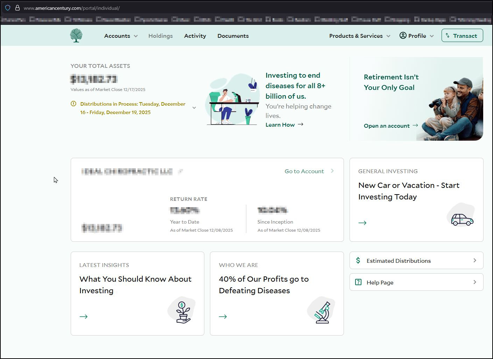Screen dimensions: 493x359
Task: Expand the Products & Services chevron
Action: (x=388, y=36)
